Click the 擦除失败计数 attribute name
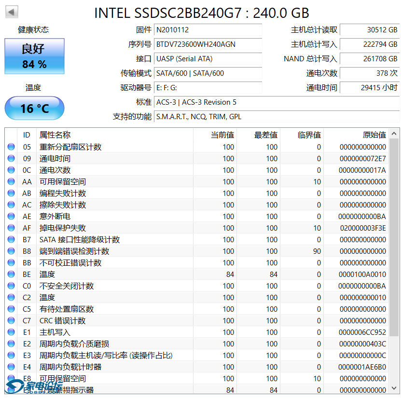This screenshot has height=399, width=401. coord(63,205)
